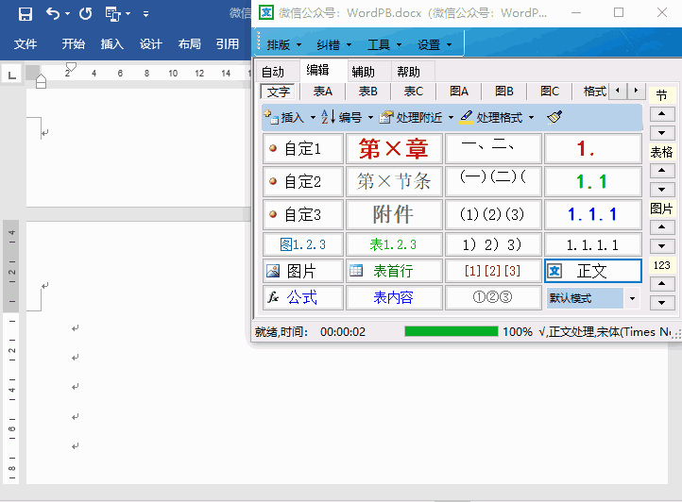Screen dimensions: 682x502
Task: Apply the 图1.2.3 figure caption style
Action: 303,244
